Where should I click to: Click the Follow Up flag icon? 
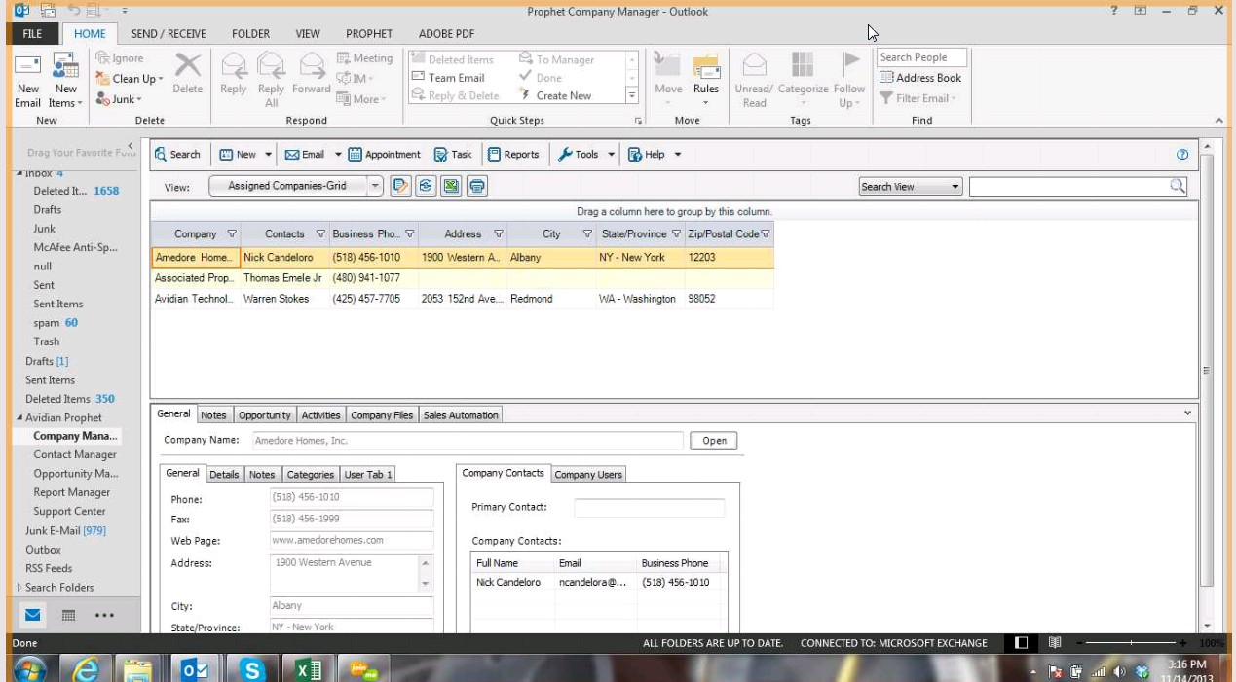pyautogui.click(x=849, y=65)
